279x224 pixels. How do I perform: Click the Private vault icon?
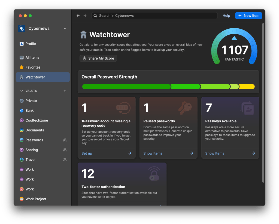(22, 101)
